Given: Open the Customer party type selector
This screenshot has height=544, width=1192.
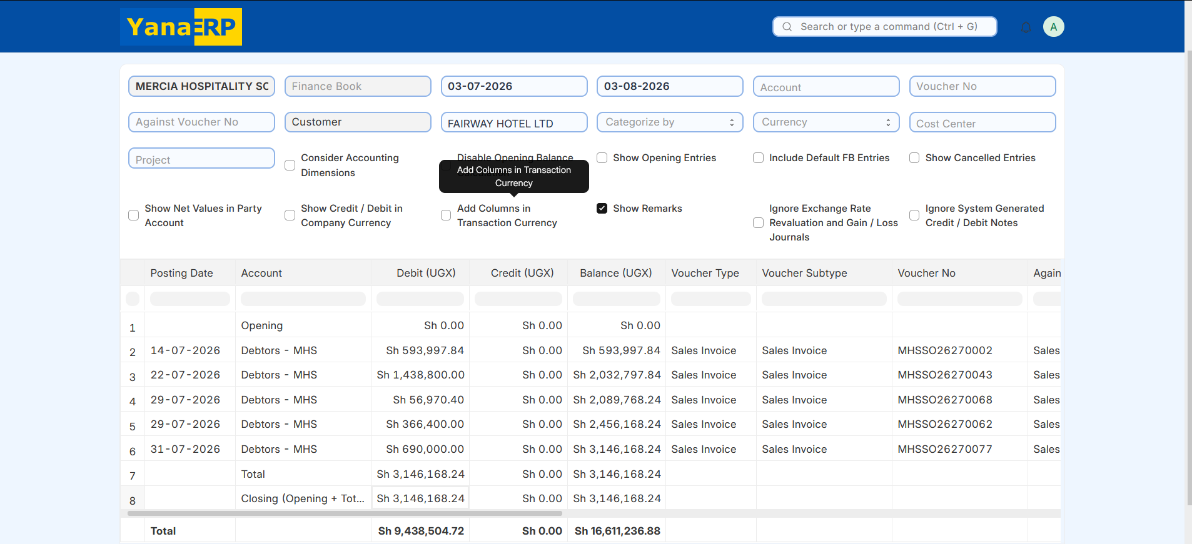Looking at the screenshot, I should click(x=358, y=122).
